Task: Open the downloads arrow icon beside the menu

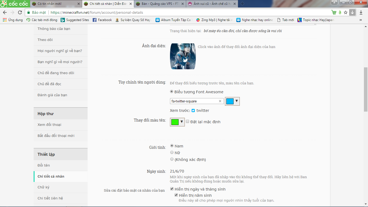Action: (x=361, y=12)
